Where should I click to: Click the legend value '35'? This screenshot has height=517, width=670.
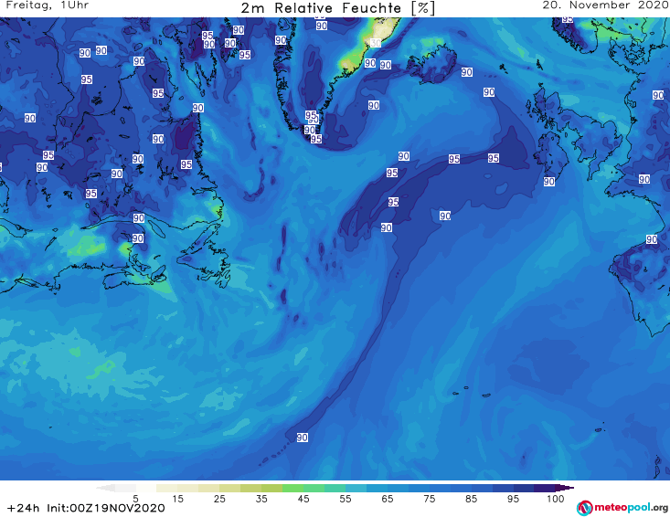[x=261, y=499]
